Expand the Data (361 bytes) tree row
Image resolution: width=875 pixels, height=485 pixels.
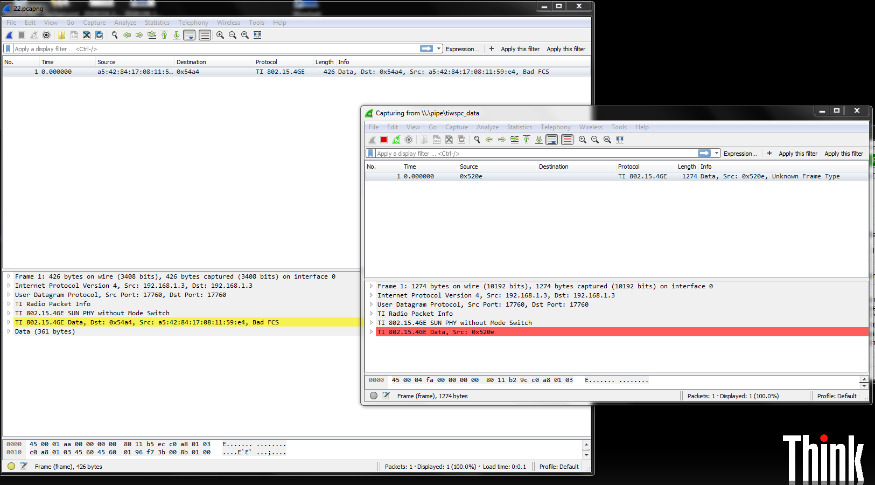point(9,331)
